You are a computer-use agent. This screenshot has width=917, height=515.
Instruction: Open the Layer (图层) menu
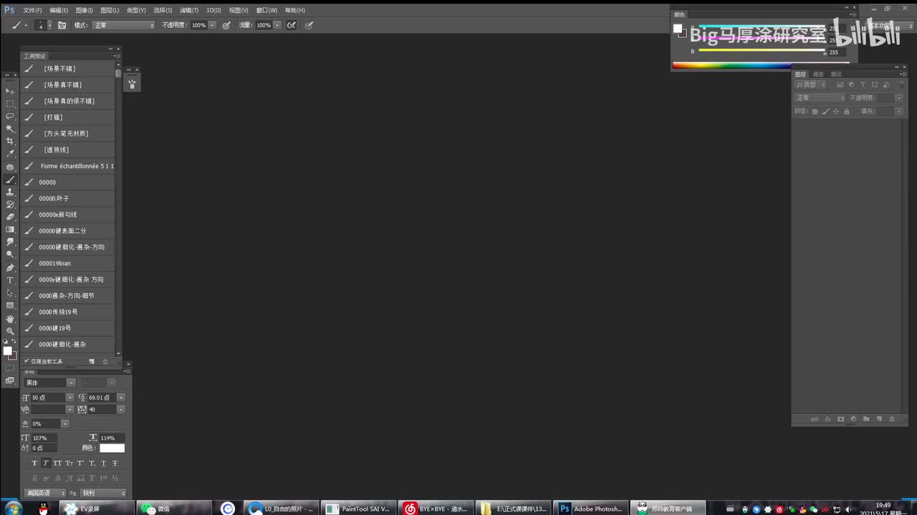110,10
